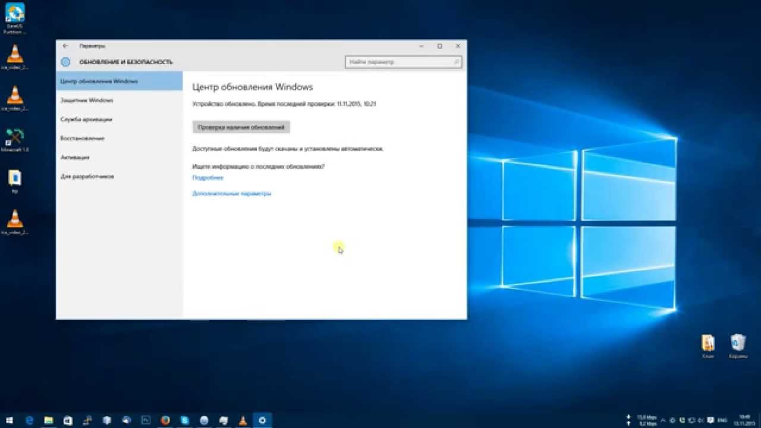Maximize the Settings window
Viewport: 761px width, 428px height.
pyautogui.click(x=440, y=46)
